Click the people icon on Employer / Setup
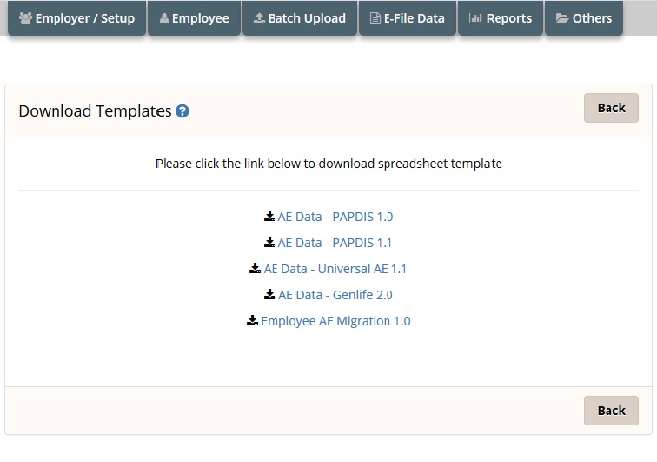Screen dimensions: 657x462 (25, 18)
